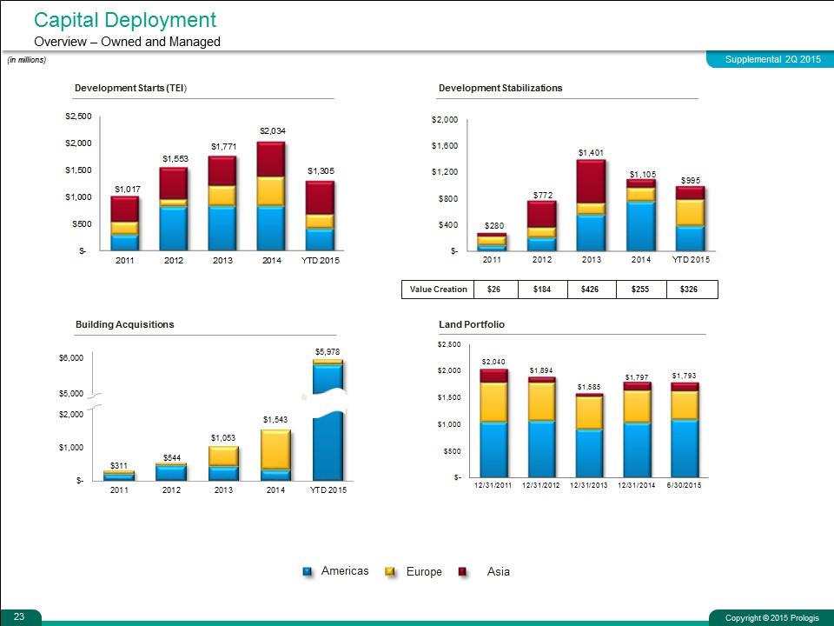Click the $1,017 Development Starts label
Image resolution: width=834 pixels, height=626 pixels.
click(128, 189)
